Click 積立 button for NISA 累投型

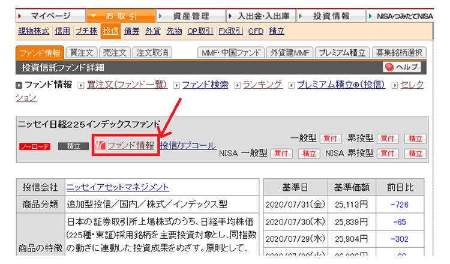coord(415,154)
